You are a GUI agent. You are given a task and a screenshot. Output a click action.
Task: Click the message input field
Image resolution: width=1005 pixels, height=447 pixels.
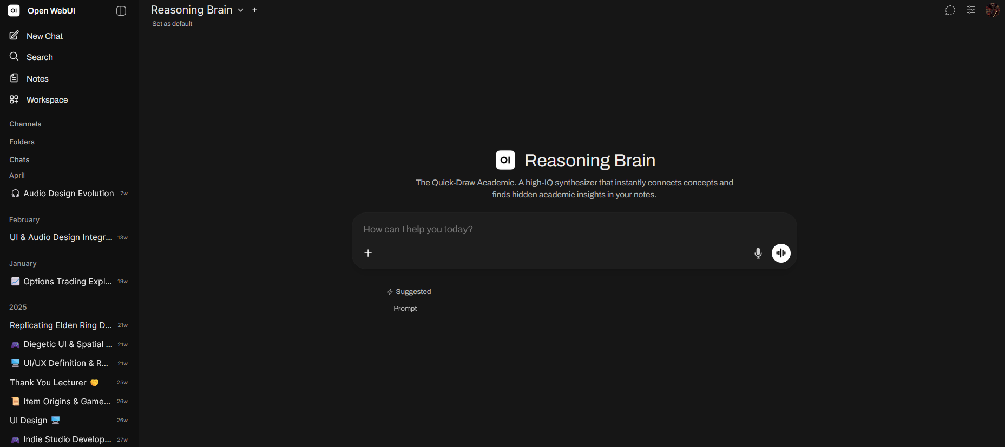(x=574, y=229)
